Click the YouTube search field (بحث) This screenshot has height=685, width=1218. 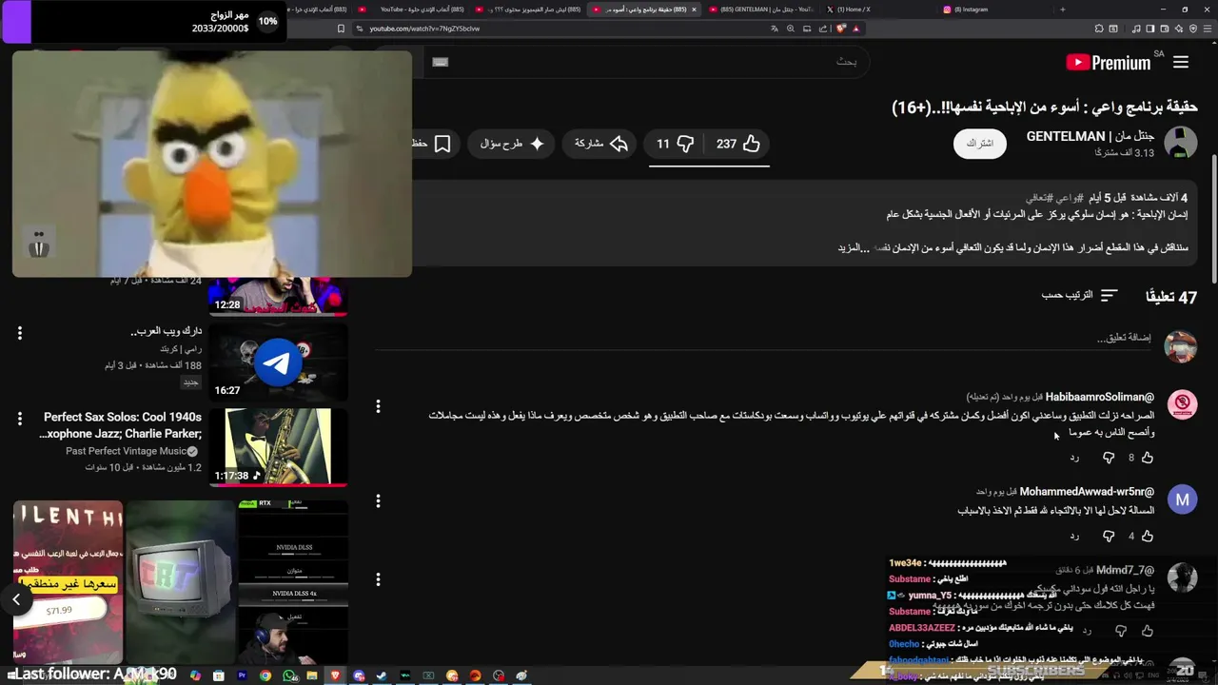click(x=647, y=62)
